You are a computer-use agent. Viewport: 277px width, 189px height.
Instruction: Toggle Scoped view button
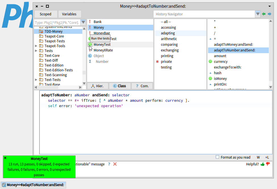(46, 14)
